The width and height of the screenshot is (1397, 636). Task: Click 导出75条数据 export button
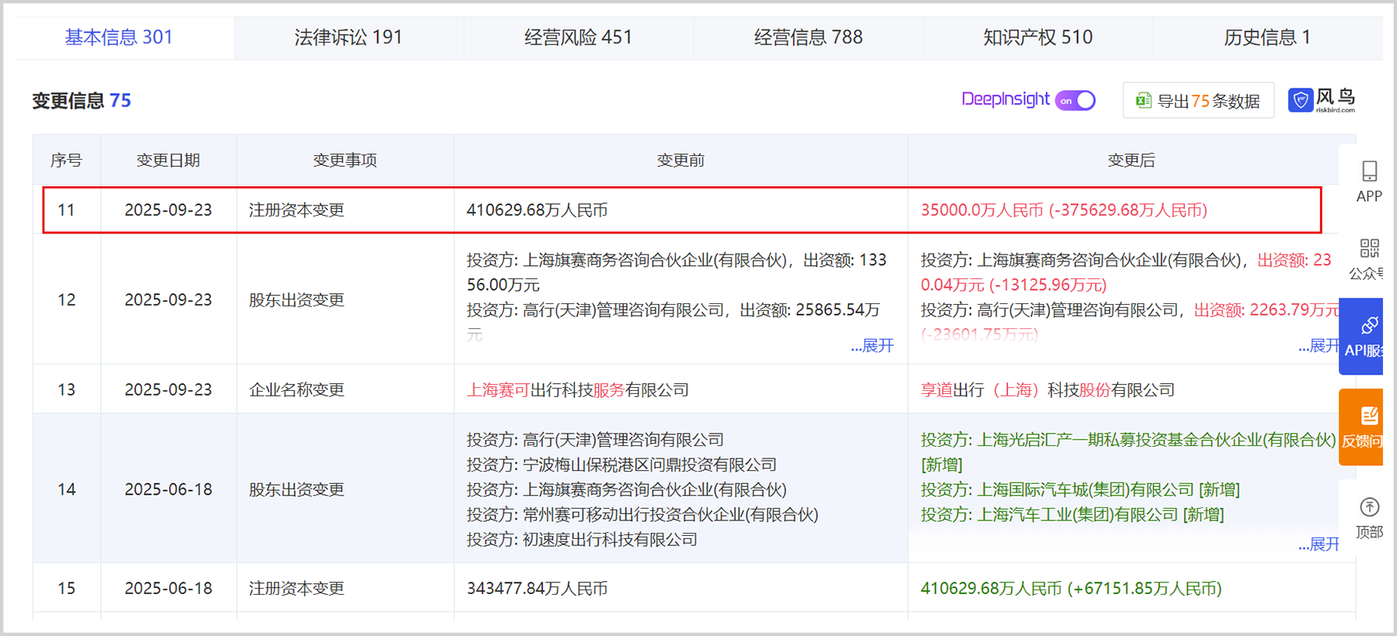(1198, 101)
